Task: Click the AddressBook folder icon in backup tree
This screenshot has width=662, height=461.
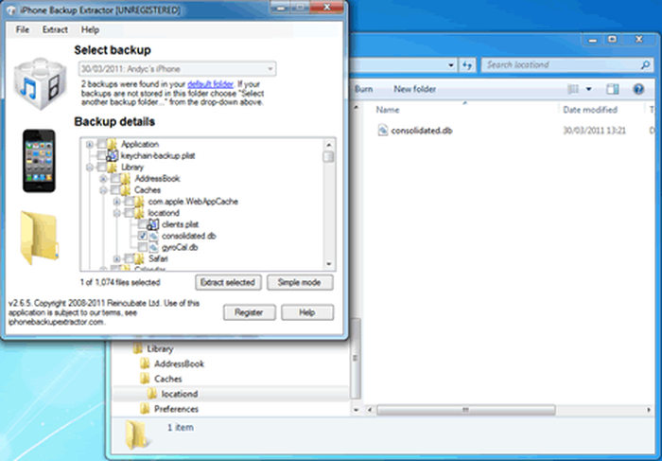Action: coord(126,179)
